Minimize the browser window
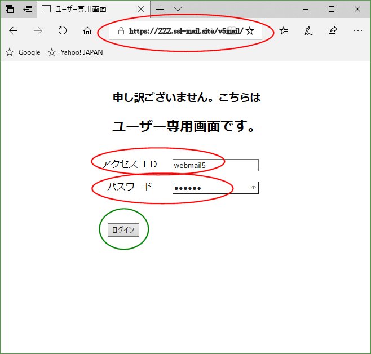The image size is (371, 354). [x=306, y=10]
